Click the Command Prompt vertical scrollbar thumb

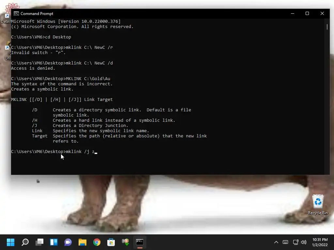point(327,27)
